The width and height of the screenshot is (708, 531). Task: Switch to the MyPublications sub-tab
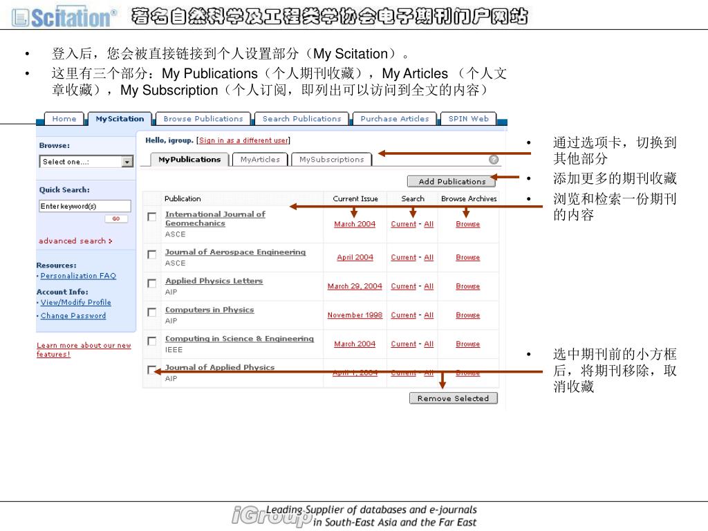click(x=189, y=160)
